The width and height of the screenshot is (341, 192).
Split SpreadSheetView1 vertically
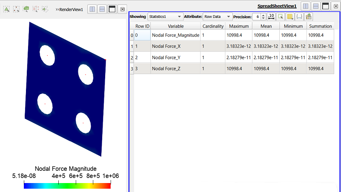(x=315, y=6)
